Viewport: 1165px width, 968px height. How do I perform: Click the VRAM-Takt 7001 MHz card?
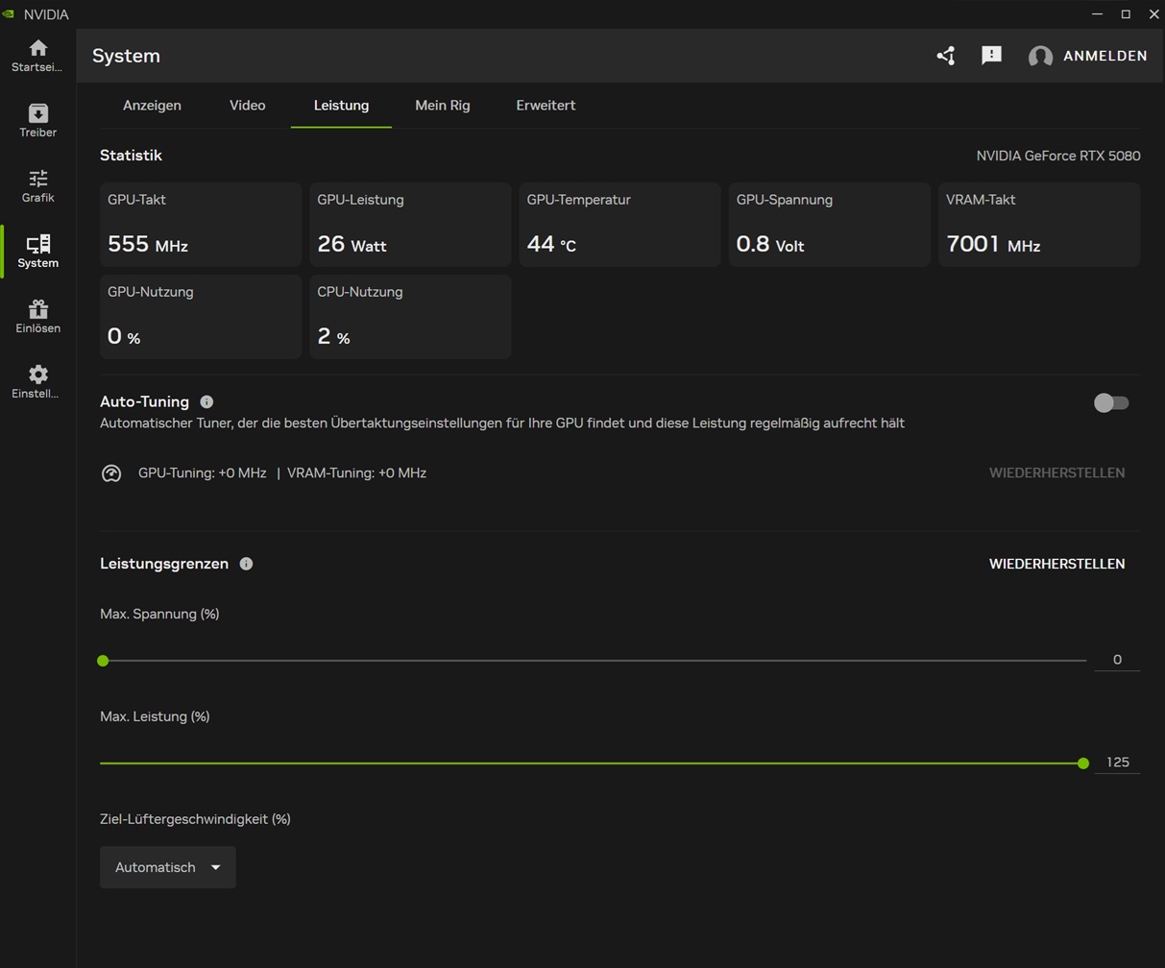[1039, 225]
